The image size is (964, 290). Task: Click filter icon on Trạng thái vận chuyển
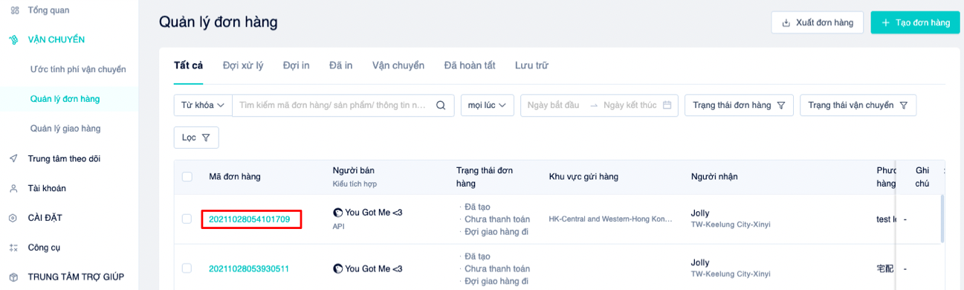click(x=903, y=106)
